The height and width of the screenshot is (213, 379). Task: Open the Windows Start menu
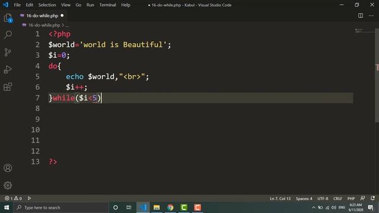coord(7,208)
